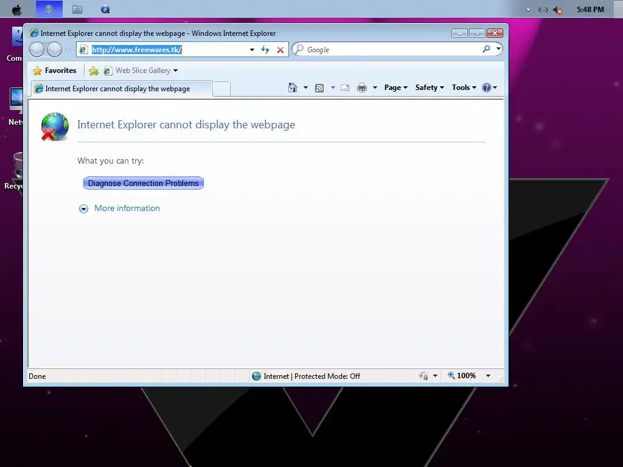Open the Favorites center
Viewport: 623px width, 467px height.
click(x=54, y=71)
